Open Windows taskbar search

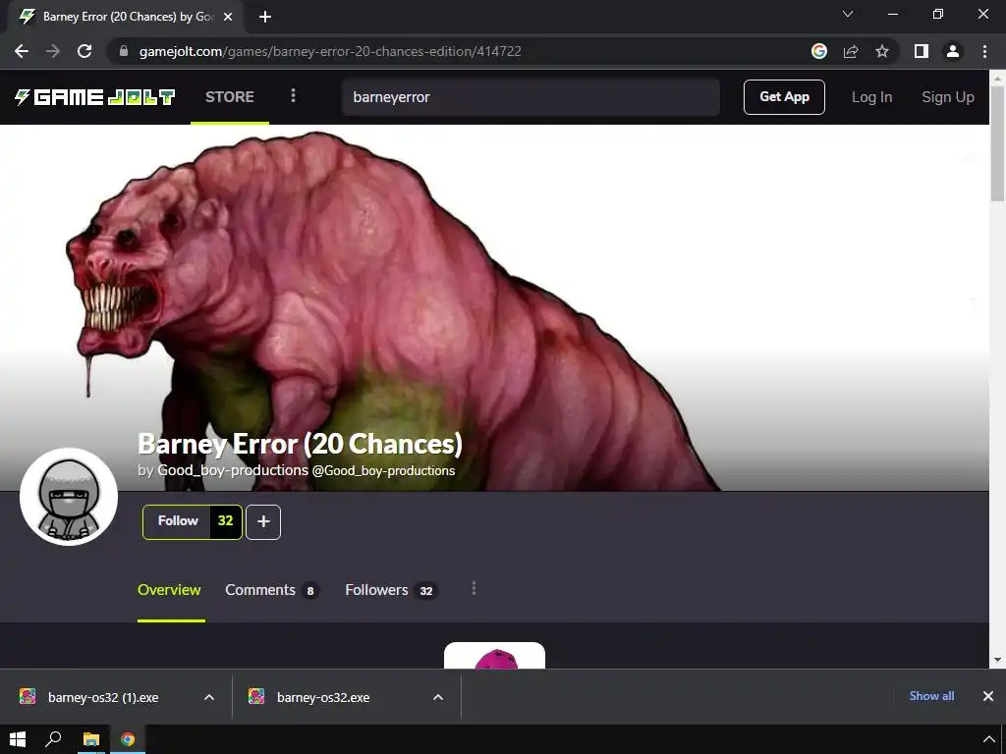pyautogui.click(x=53, y=739)
